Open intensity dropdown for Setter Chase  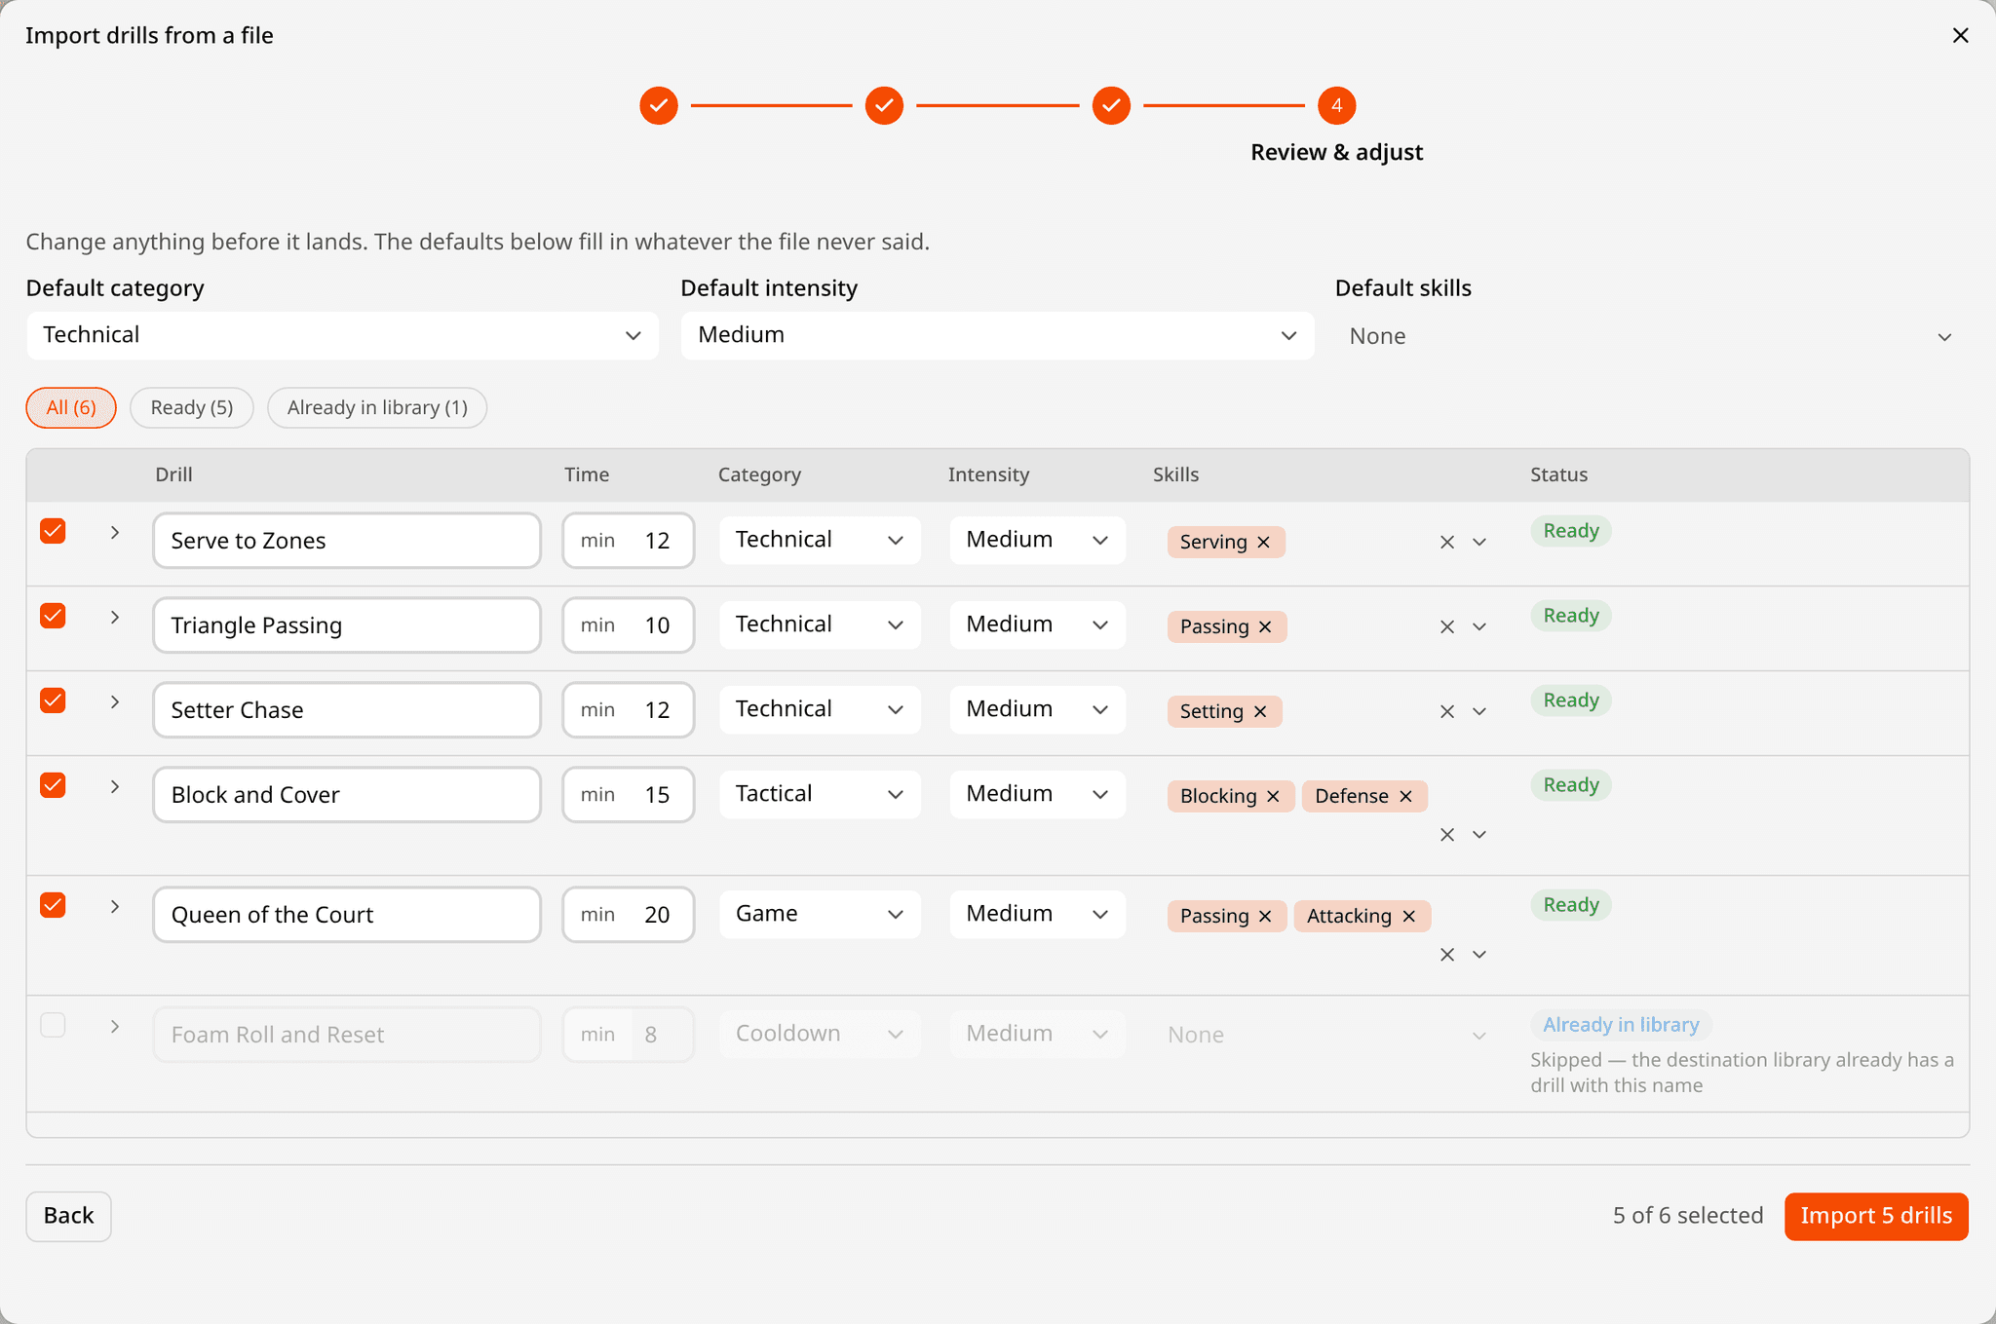point(1037,709)
